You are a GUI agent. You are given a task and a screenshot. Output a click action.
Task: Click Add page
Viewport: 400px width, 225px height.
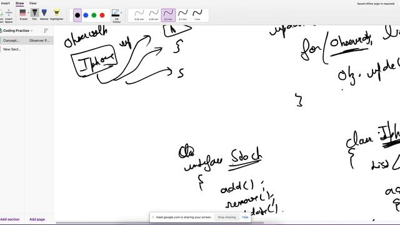pyautogui.click(x=37, y=219)
